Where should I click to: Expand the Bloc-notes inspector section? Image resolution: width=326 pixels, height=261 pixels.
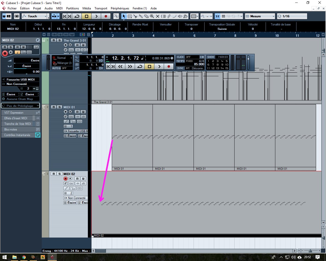[21, 129]
